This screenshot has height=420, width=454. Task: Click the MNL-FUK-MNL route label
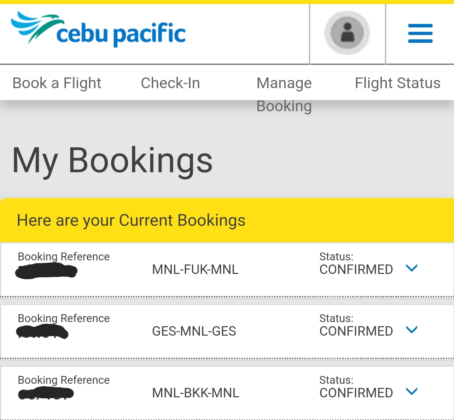pyautogui.click(x=195, y=269)
